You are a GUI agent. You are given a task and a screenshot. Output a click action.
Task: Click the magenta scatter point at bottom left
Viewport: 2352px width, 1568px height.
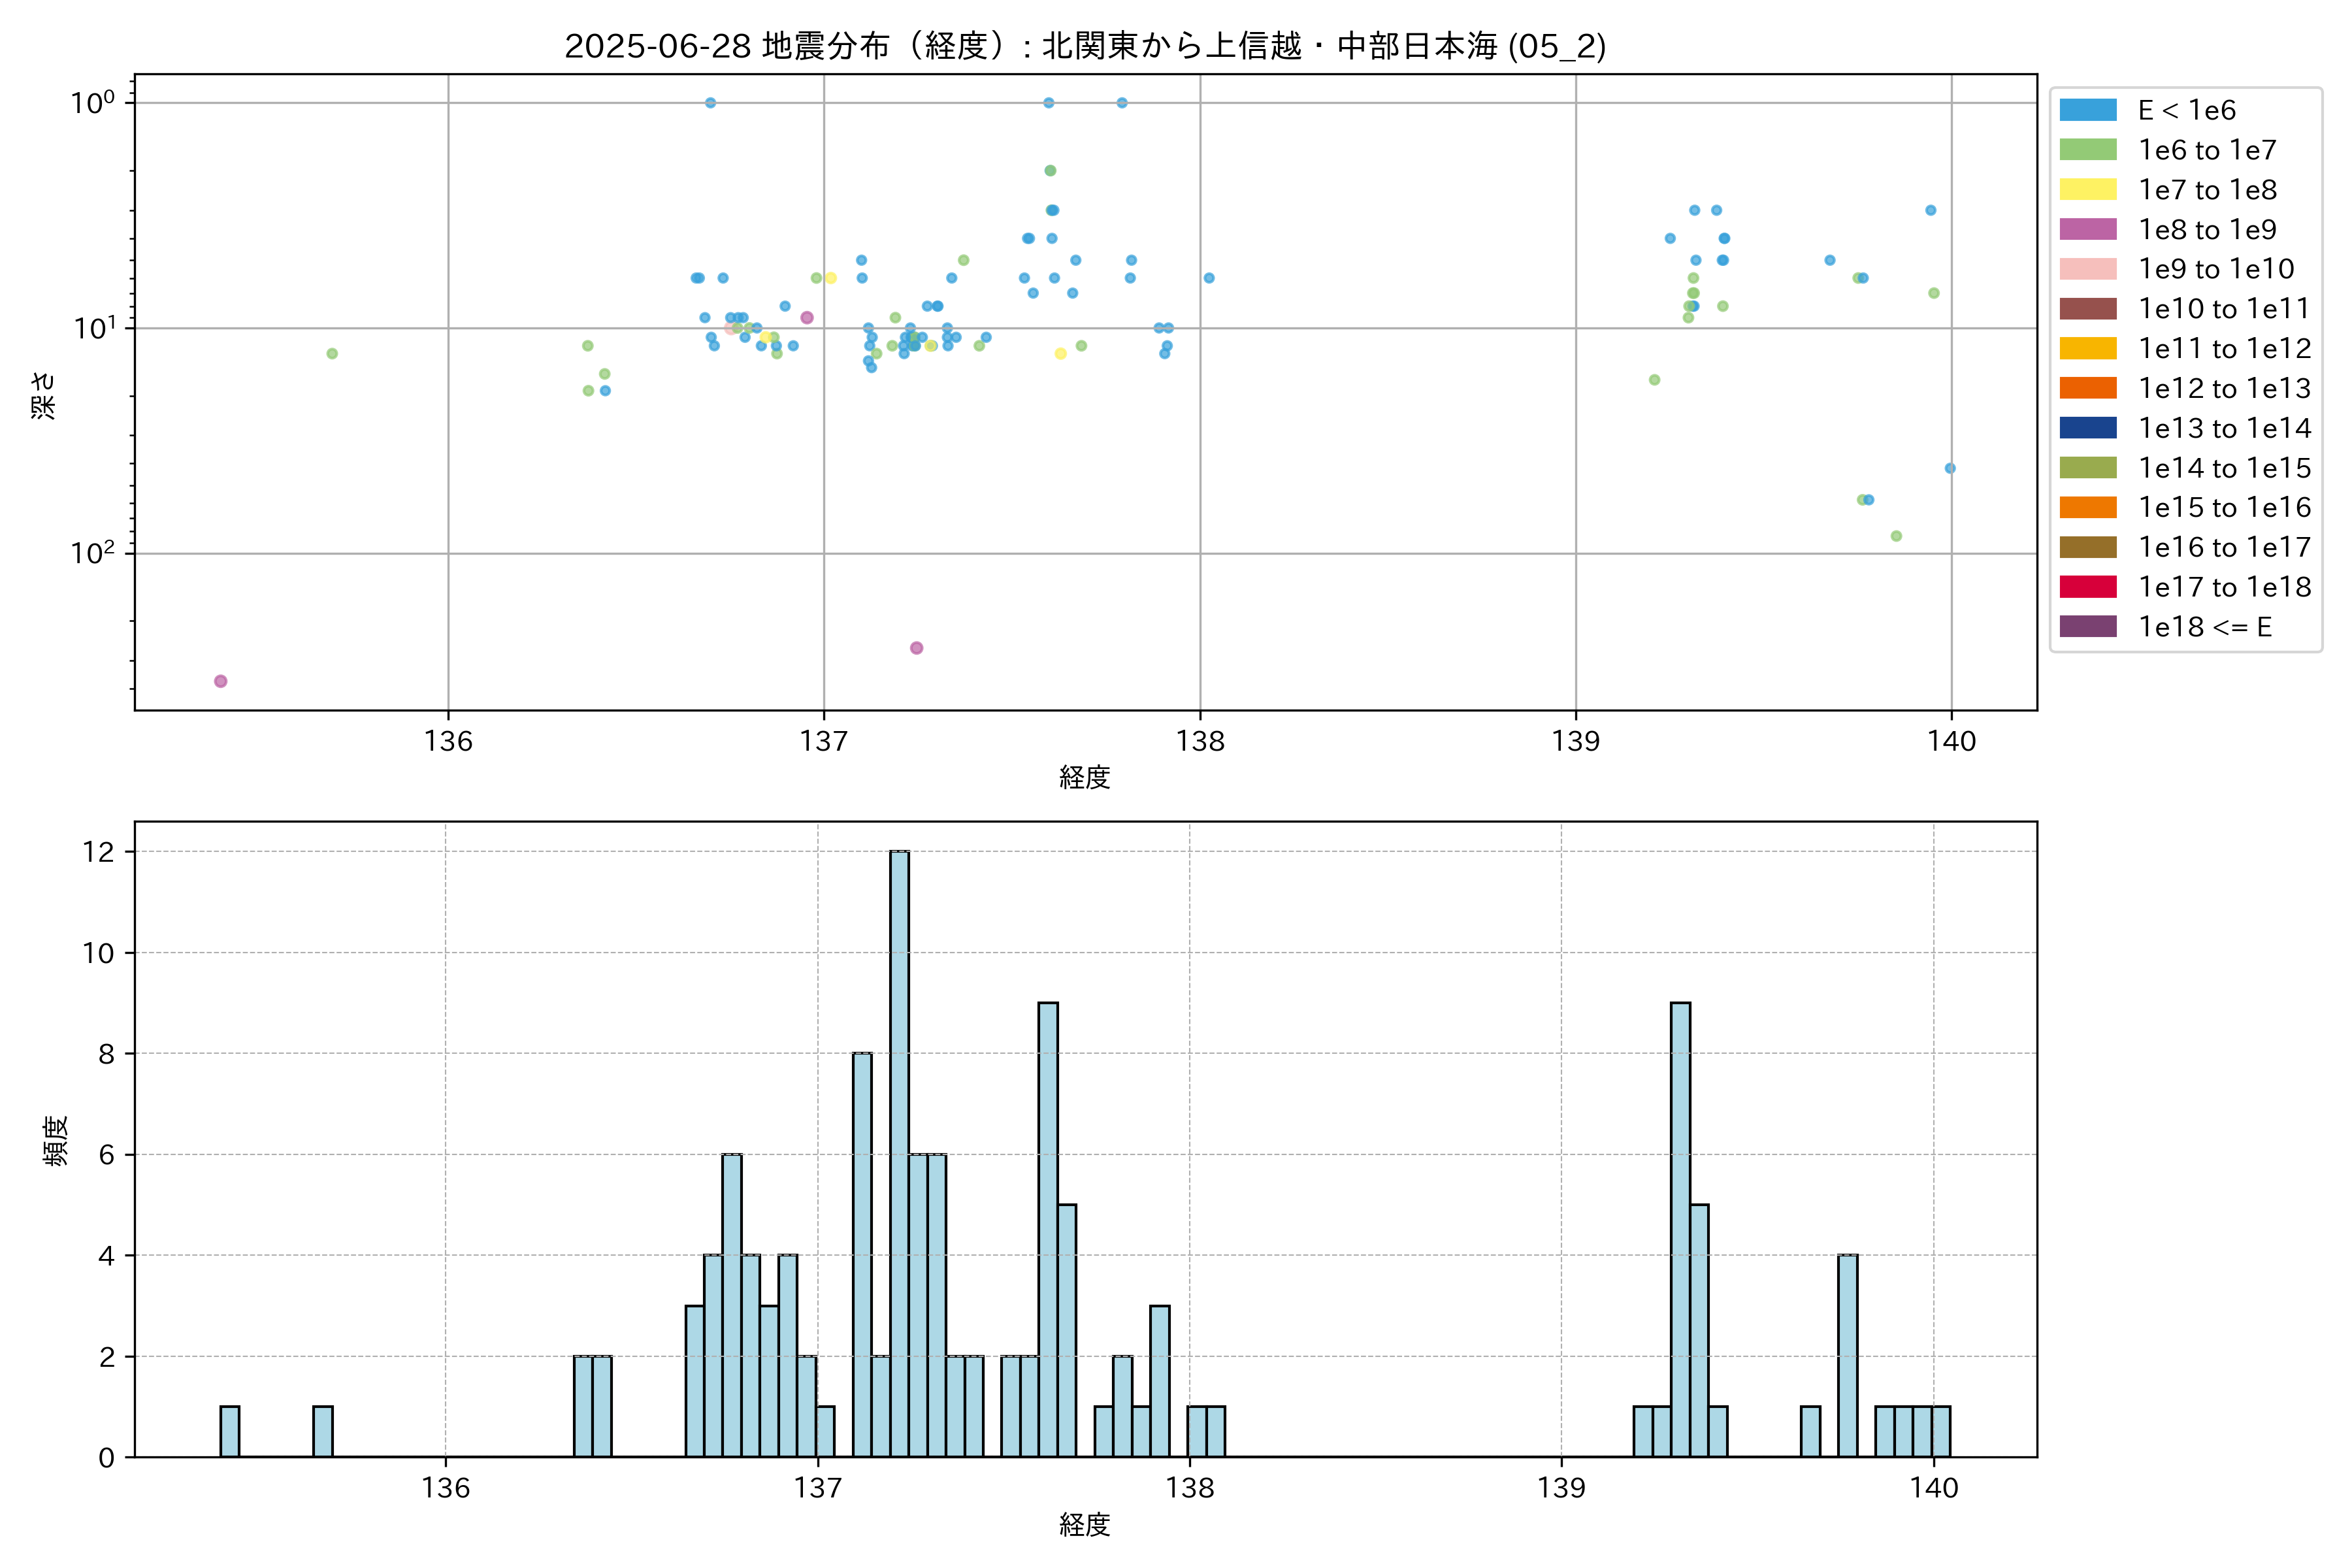pyautogui.click(x=221, y=681)
